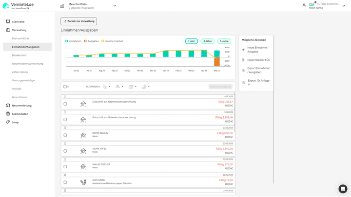The width and height of the screenshot is (351, 197).
Task: Open Nebenkostenabrechnung in the sidebar
Action: [x=27, y=64]
